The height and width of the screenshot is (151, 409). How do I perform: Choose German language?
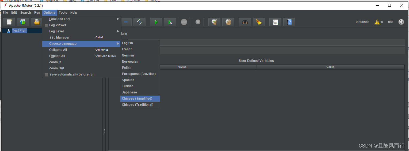[x=140, y=55]
